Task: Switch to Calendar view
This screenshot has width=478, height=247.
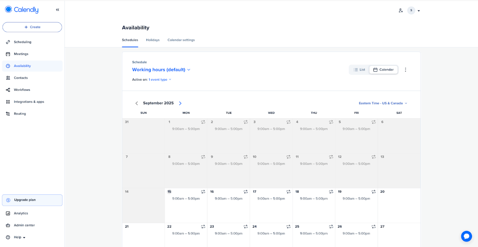Action: [x=383, y=70]
